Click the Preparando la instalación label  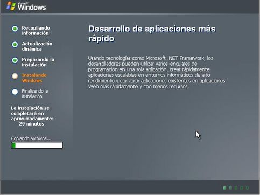(38, 62)
